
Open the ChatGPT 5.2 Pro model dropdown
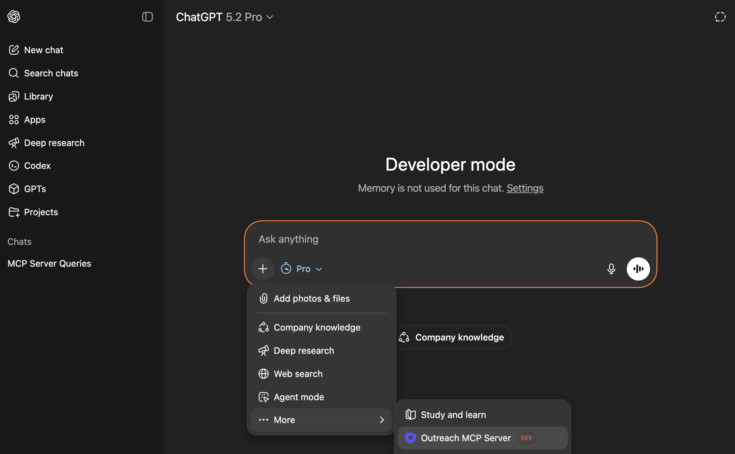tap(225, 17)
